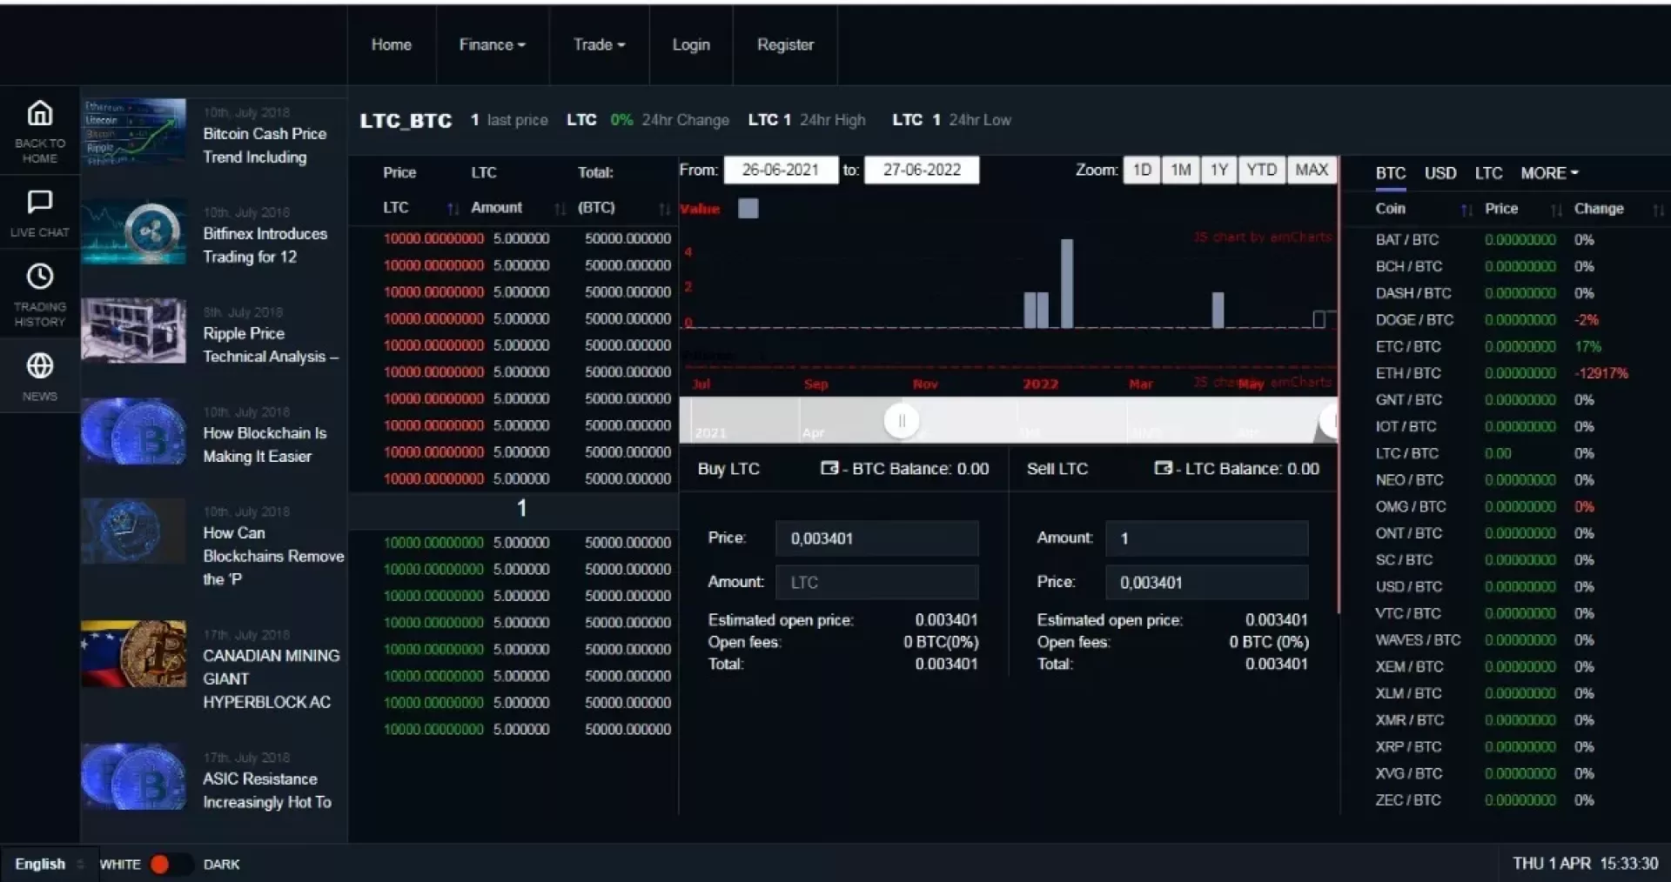
Task: Open the Bitcoin Cash Price news article
Action: click(x=265, y=145)
